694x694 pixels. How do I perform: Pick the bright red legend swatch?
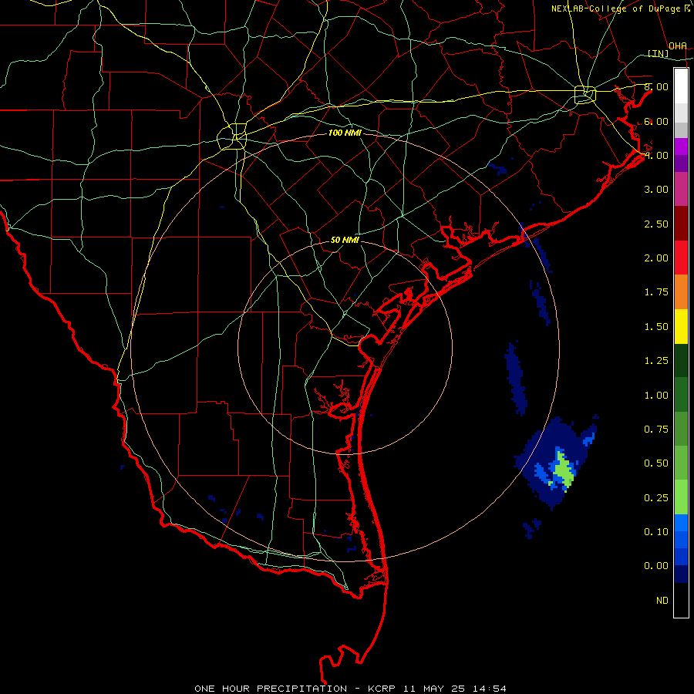681,258
